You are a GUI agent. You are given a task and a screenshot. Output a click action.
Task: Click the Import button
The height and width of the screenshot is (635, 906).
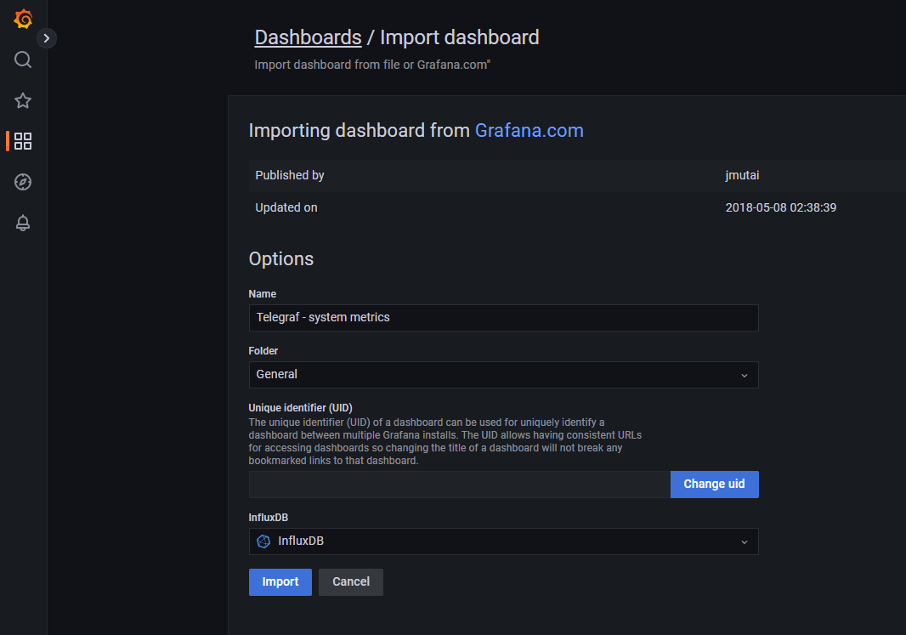[280, 581]
